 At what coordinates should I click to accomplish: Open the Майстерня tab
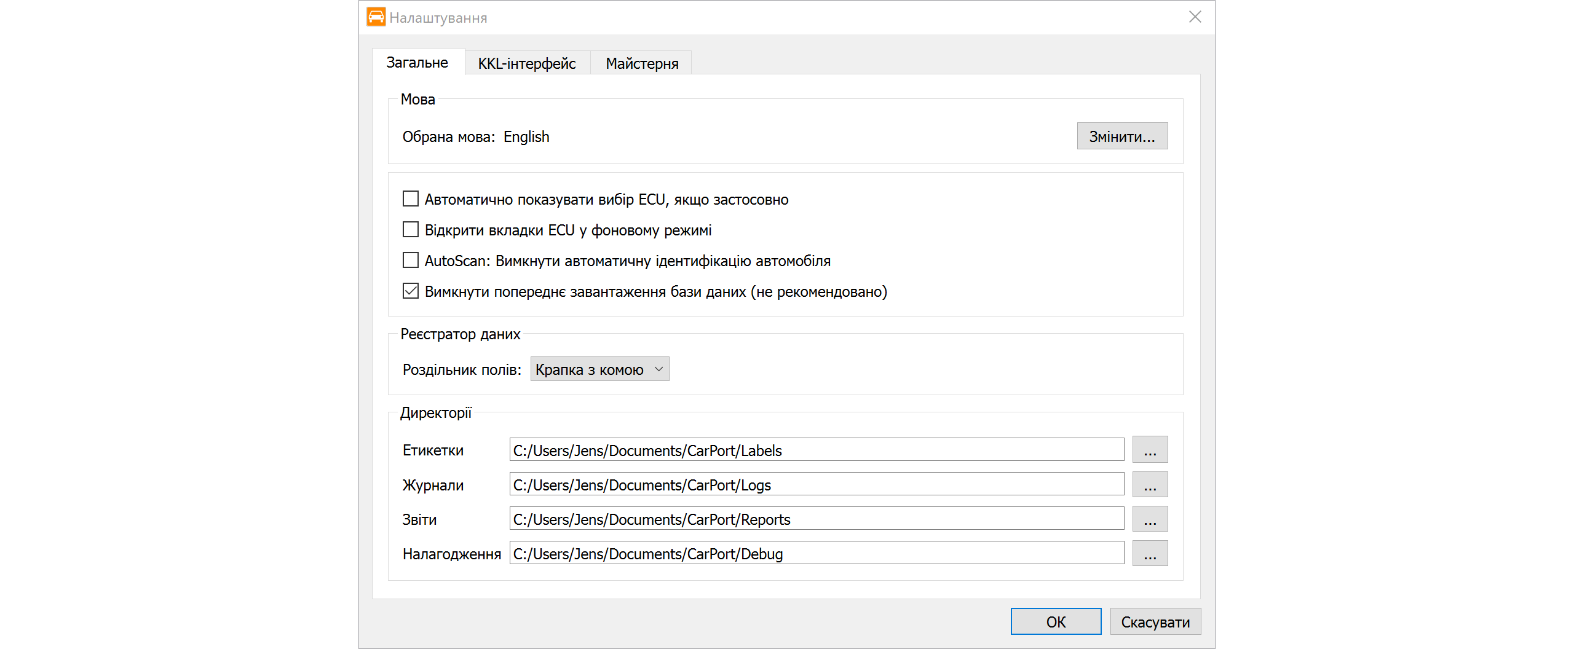tap(641, 63)
